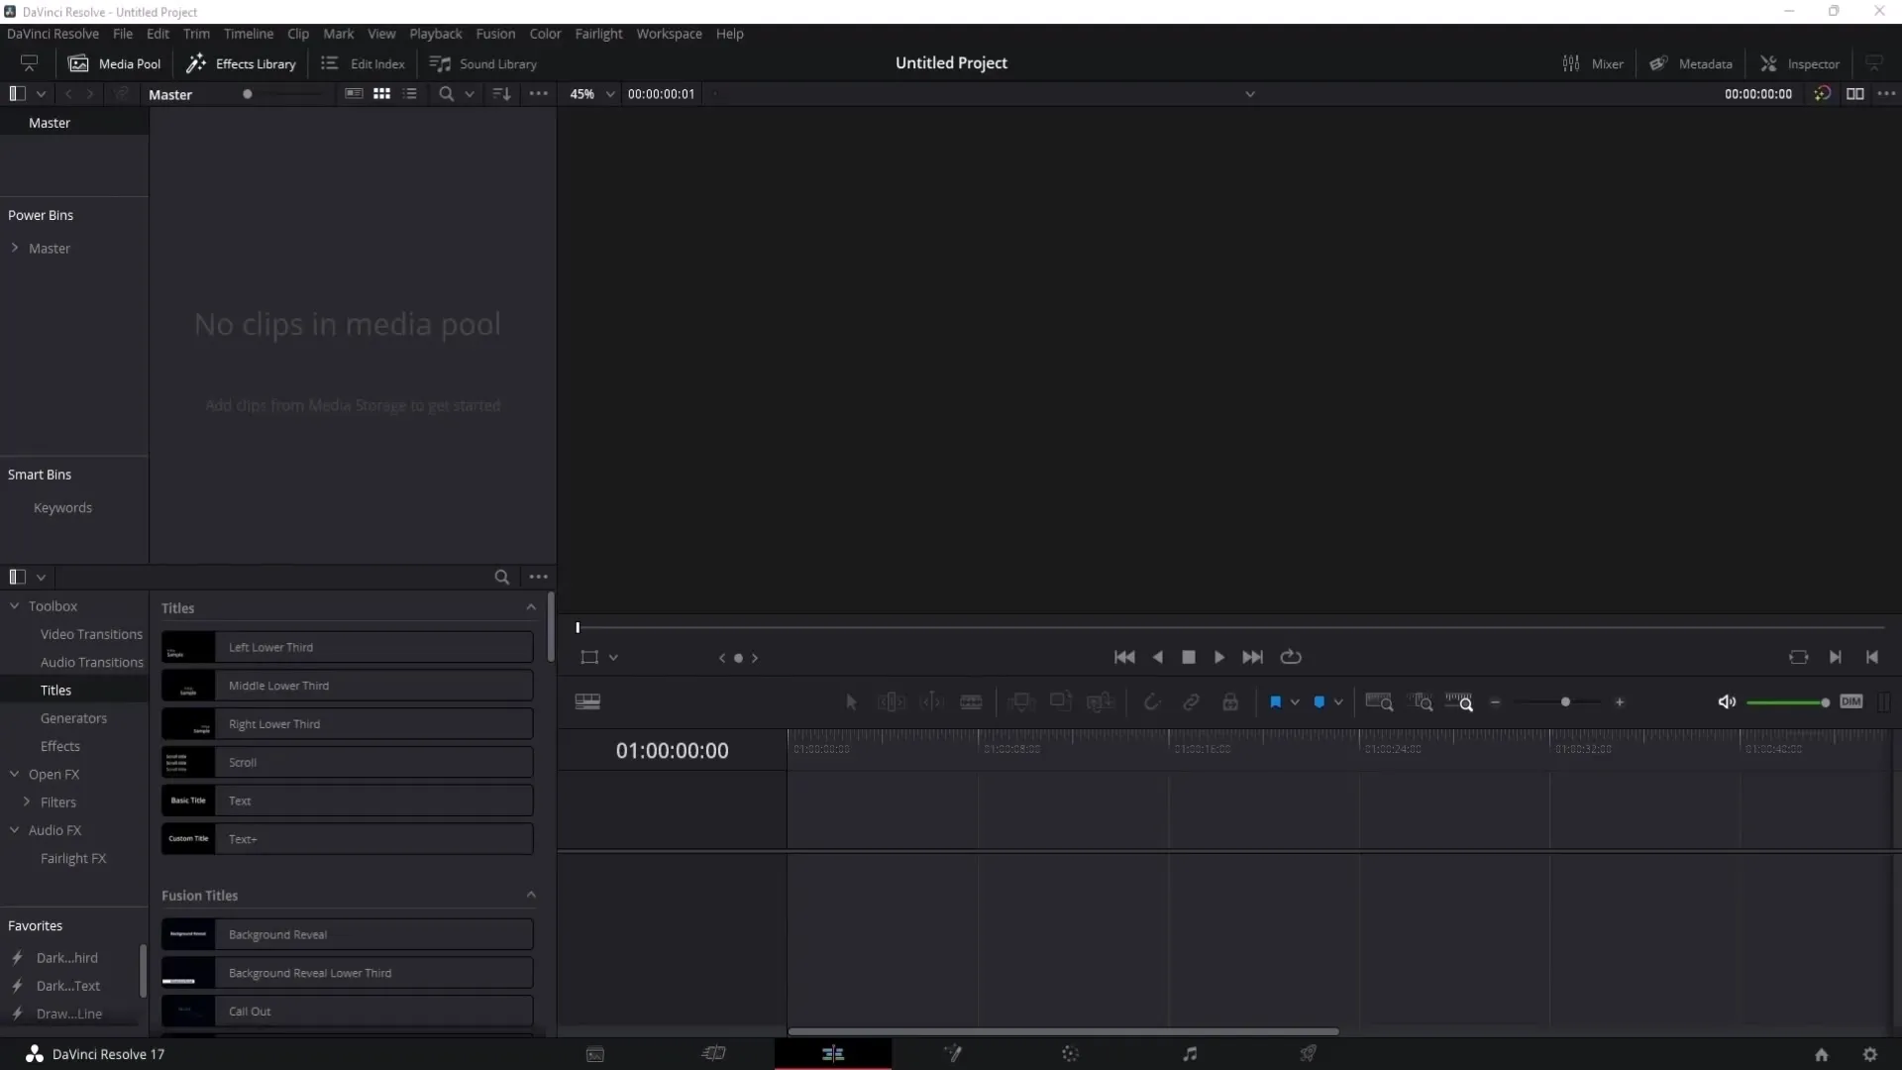
Task: Click the Detail Zoom icon
Action: coord(1421,702)
